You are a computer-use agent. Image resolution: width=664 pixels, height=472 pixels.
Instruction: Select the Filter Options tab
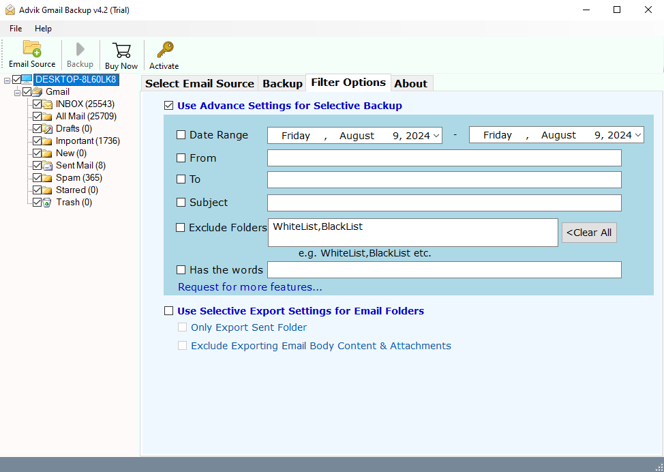pos(348,83)
